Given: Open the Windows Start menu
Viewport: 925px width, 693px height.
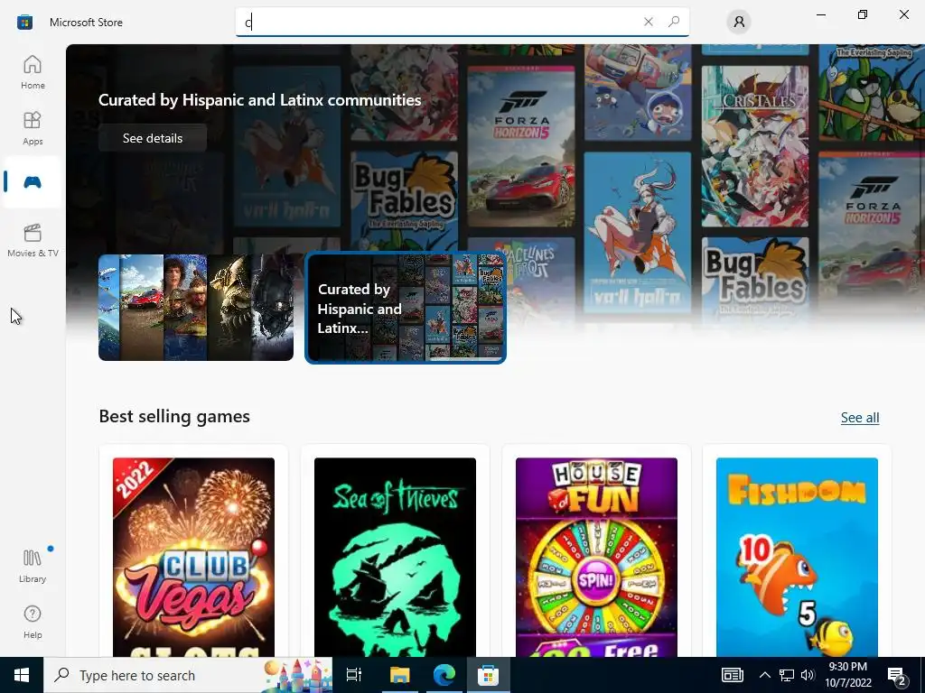Looking at the screenshot, I should 22,675.
